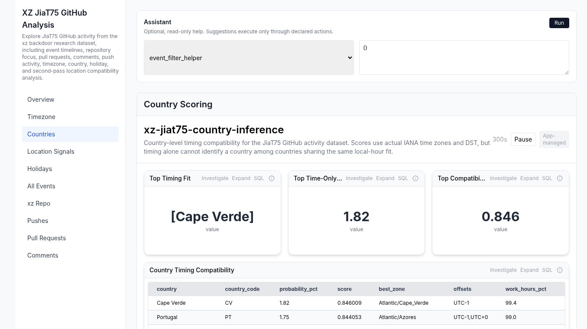Click the XZ JiaT75 GitHub Analysis title
The height and width of the screenshot is (329, 587).
(55, 19)
